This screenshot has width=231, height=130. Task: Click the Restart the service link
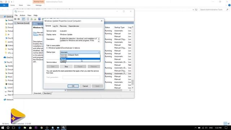click(36, 35)
